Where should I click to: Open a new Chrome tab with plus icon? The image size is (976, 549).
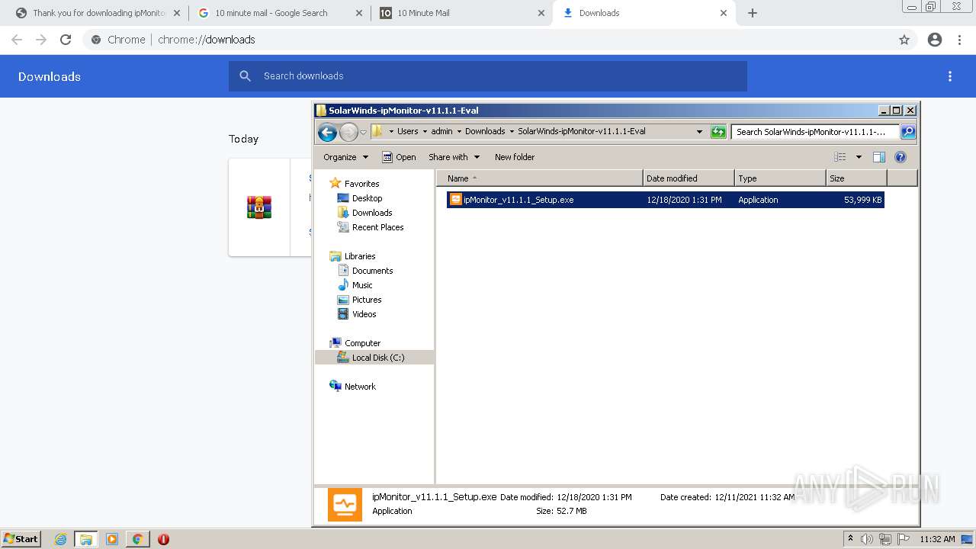coord(753,13)
